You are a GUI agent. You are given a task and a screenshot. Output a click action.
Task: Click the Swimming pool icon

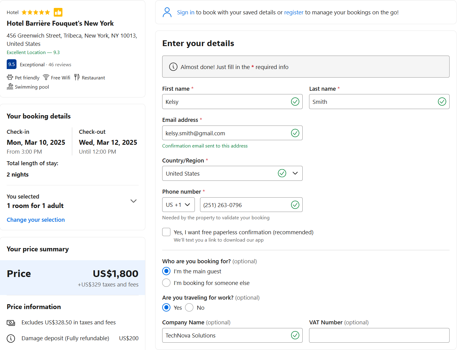coord(10,87)
